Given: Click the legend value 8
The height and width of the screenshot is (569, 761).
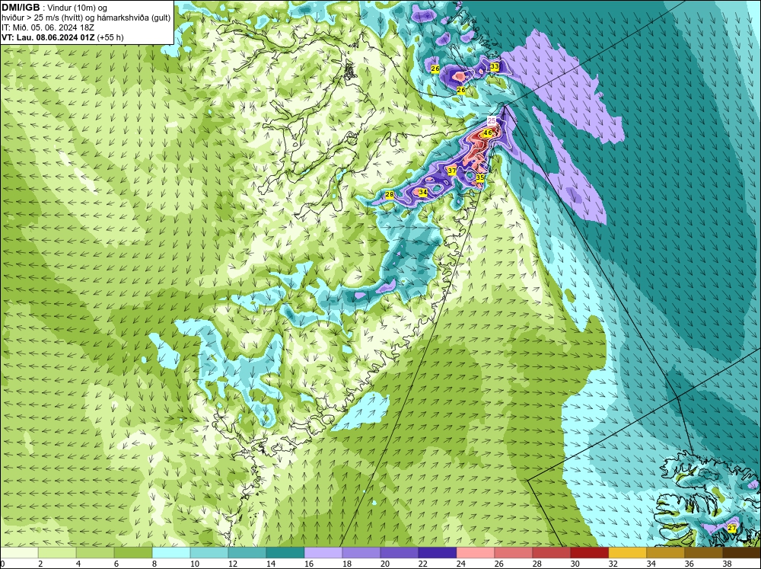Looking at the screenshot, I should pyautogui.click(x=154, y=564).
